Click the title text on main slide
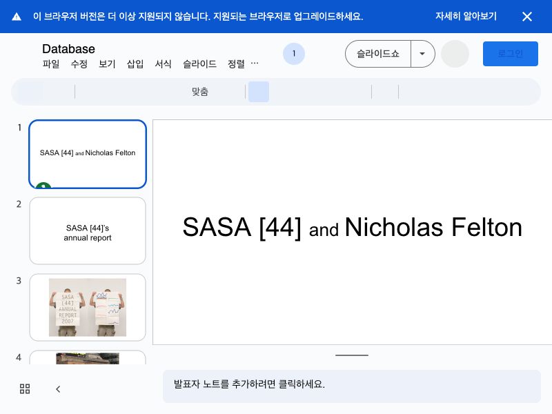552x414 pixels. (x=352, y=228)
